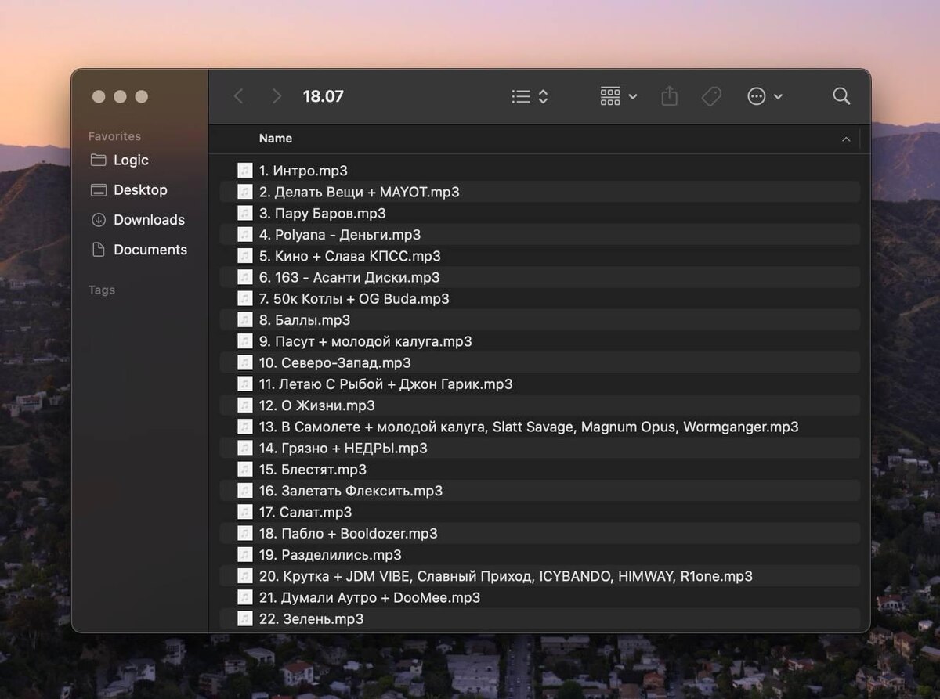The height and width of the screenshot is (699, 940).
Task: Click the audio file icon of 19. Разделились.mp3
Action: point(245,554)
